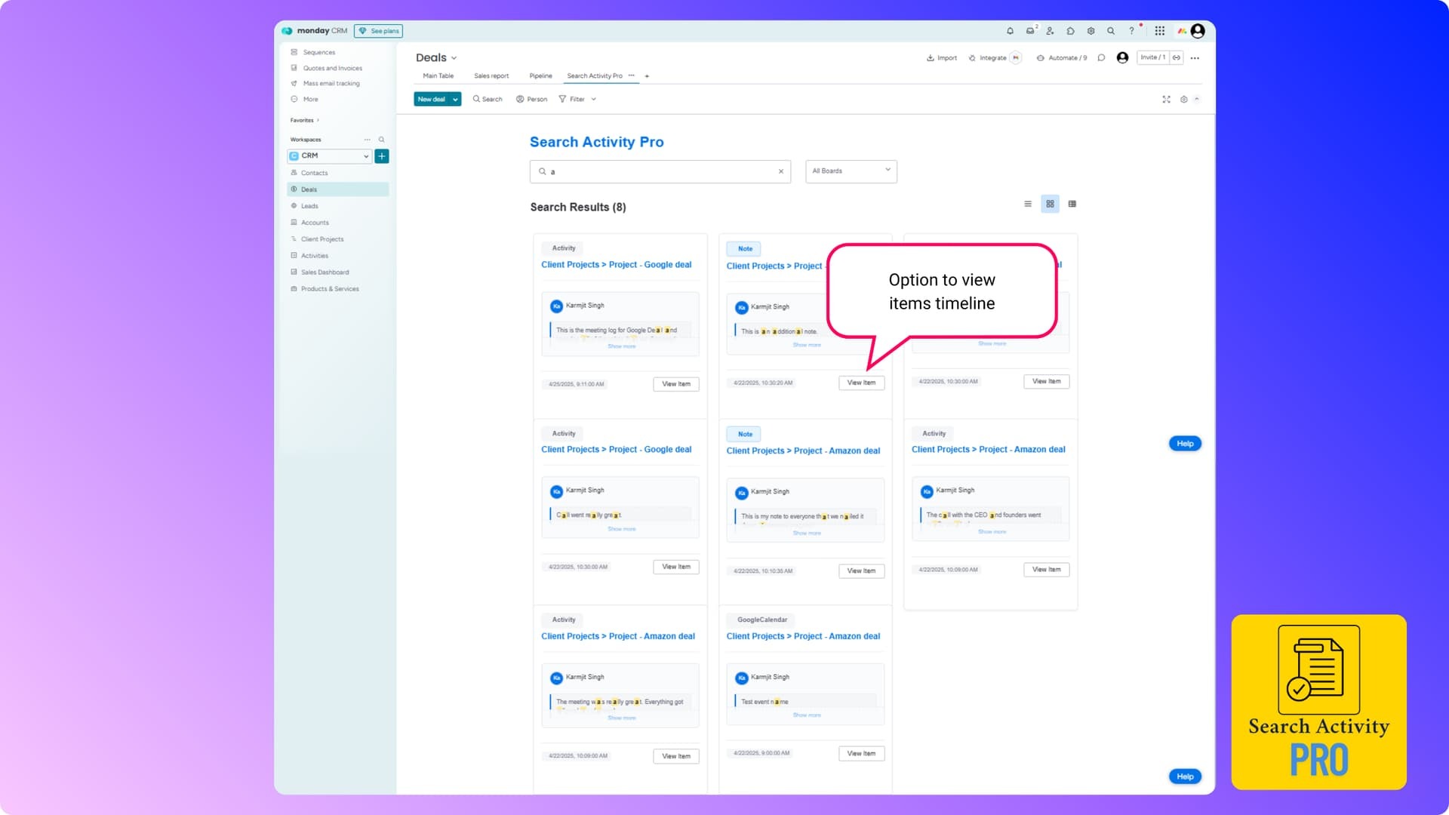Image resolution: width=1449 pixels, height=815 pixels.
Task: Click the Filter button
Action: tap(572, 100)
